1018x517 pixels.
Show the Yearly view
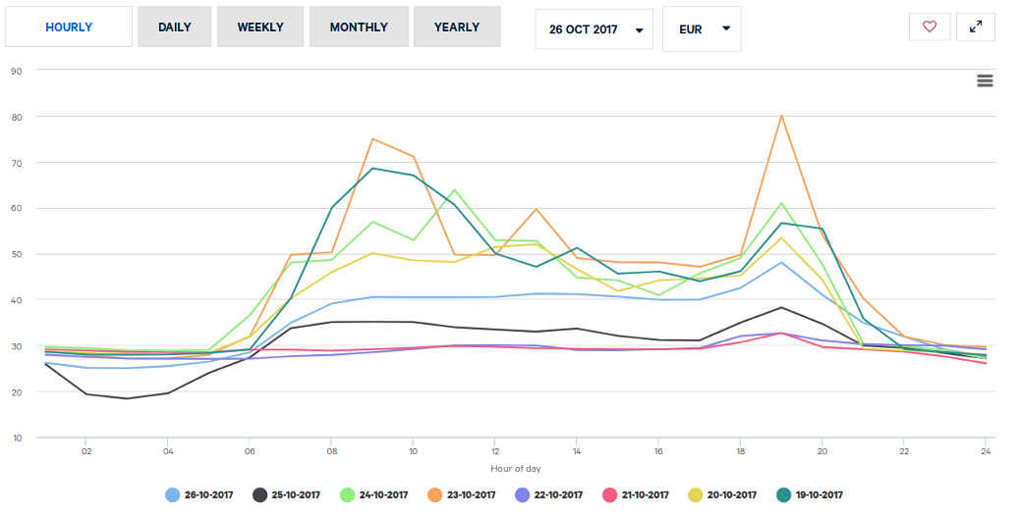(457, 27)
